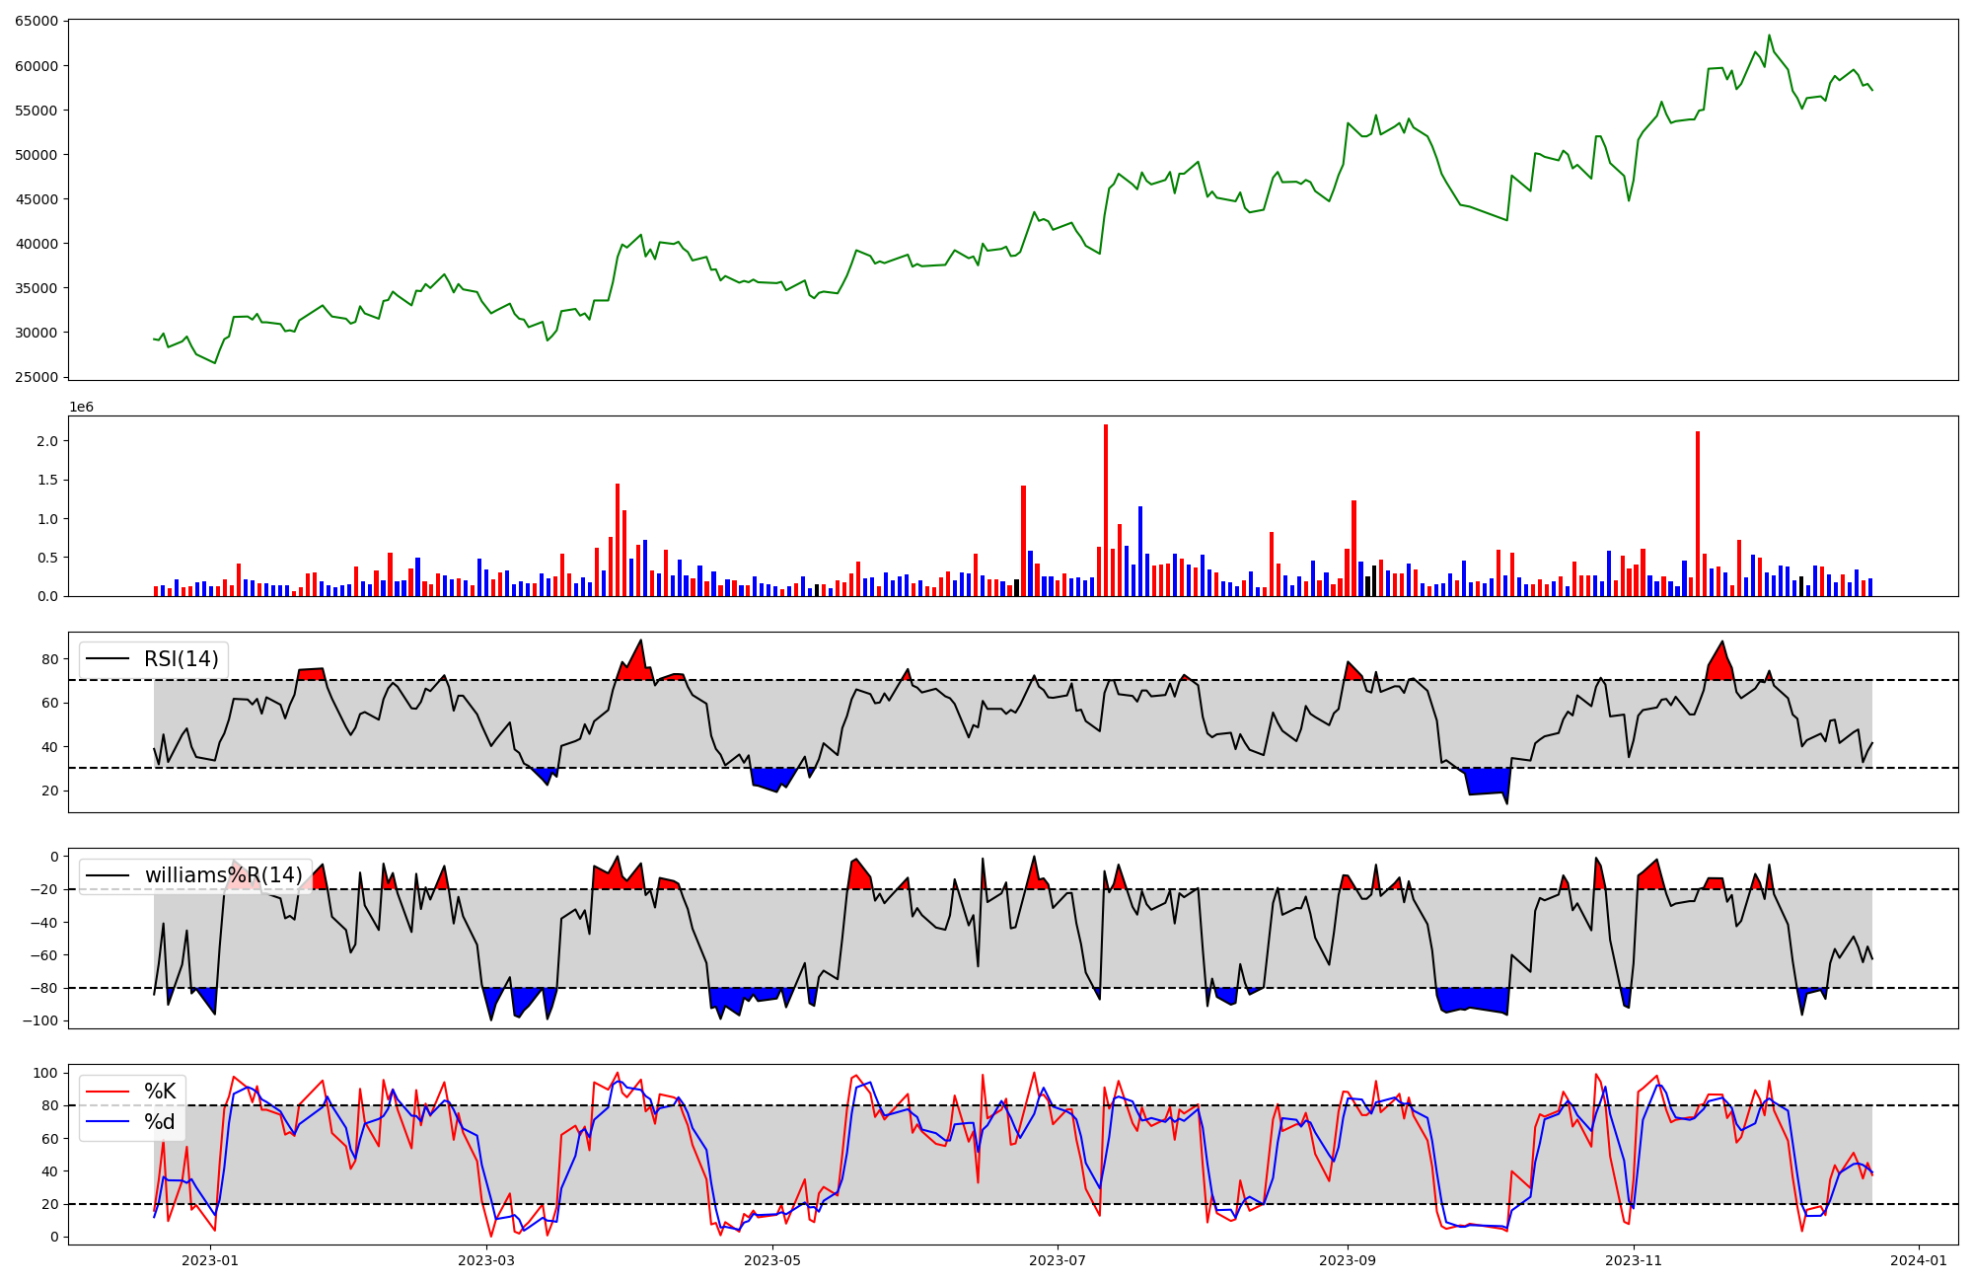The height and width of the screenshot is (1283, 1973).
Task: Click the RSI(14) legend label
Action: (x=182, y=659)
